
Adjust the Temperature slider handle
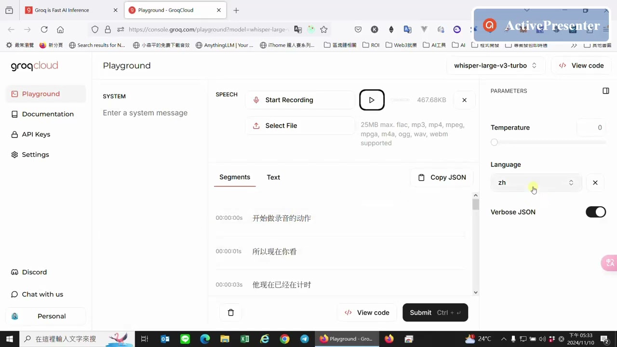[x=494, y=142]
